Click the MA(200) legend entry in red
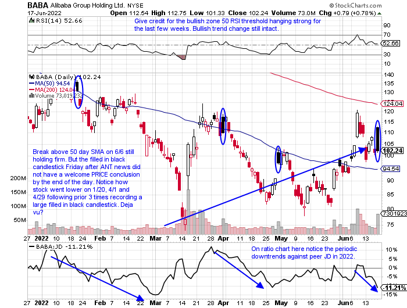The width and height of the screenshot is (407, 308). pos(52,89)
